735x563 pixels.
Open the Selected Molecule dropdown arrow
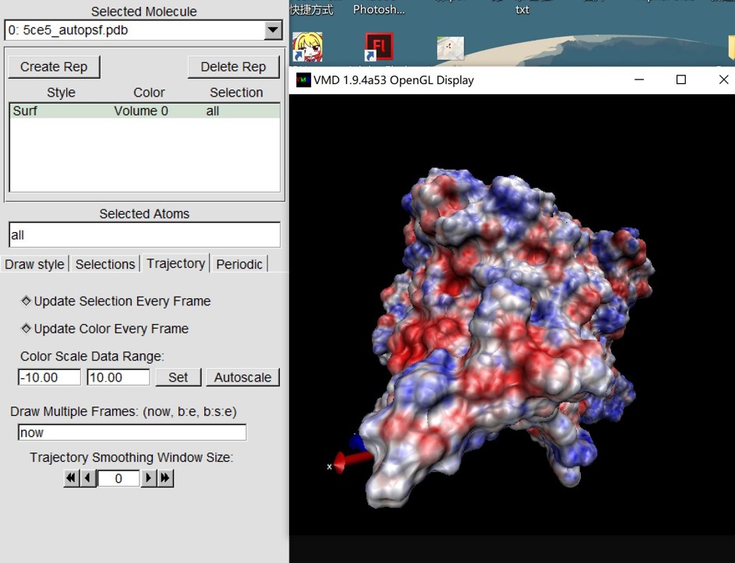[273, 30]
